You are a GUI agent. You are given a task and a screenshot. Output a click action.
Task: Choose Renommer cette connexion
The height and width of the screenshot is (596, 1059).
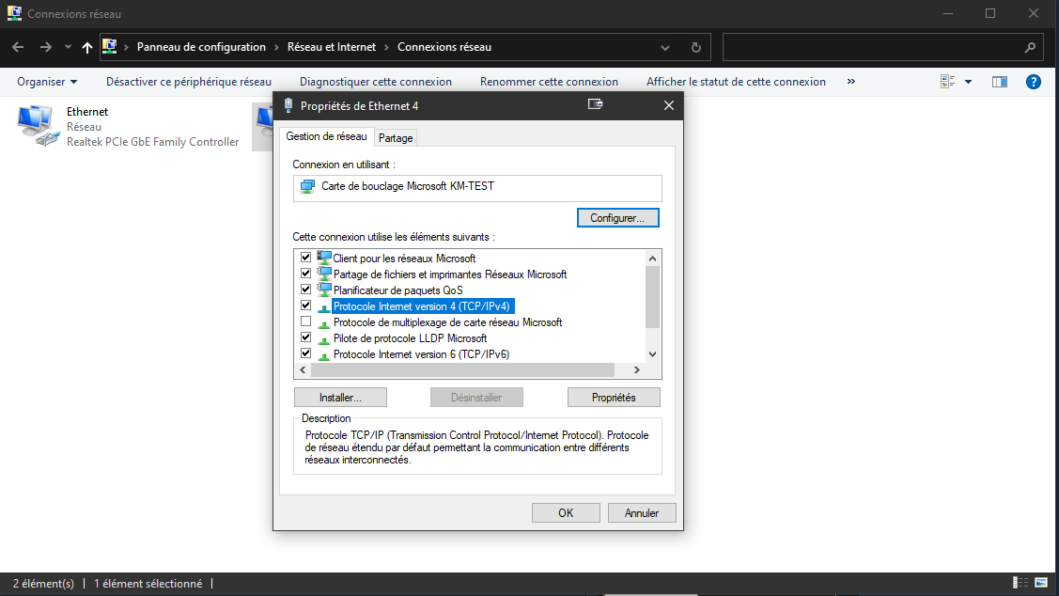pos(549,82)
